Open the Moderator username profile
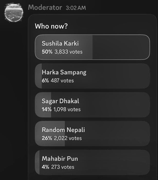This screenshot has width=158, height=180. (45, 7)
